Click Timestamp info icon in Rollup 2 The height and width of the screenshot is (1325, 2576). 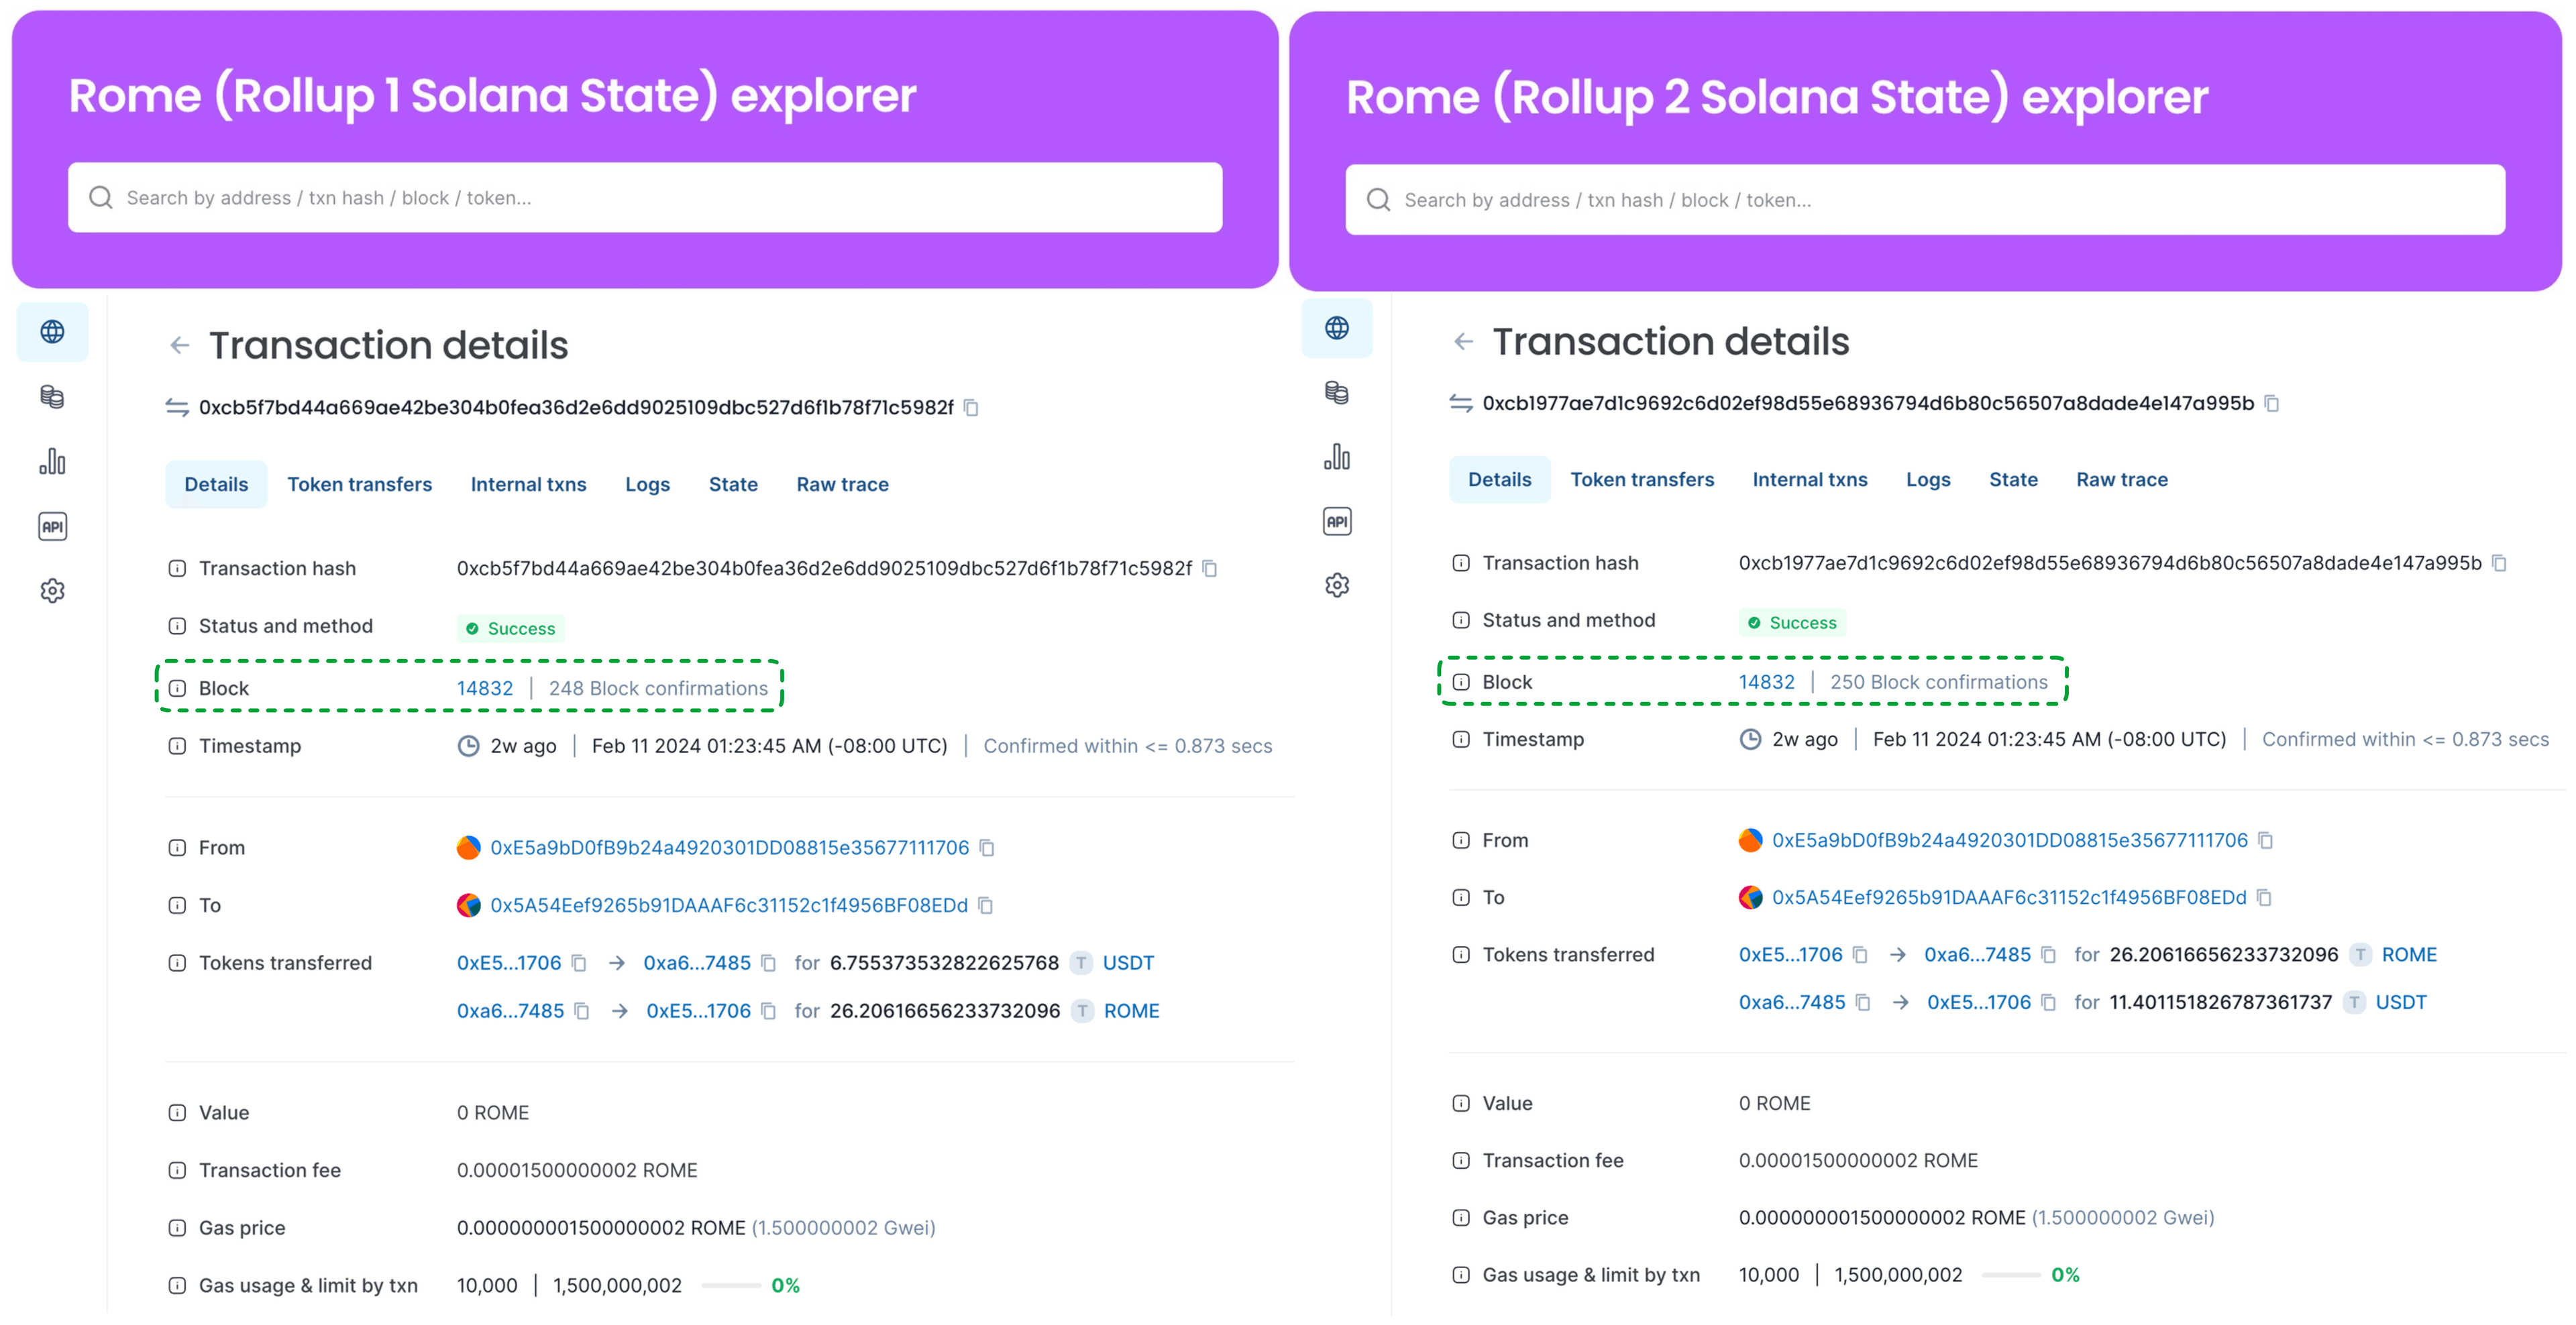tap(1461, 740)
